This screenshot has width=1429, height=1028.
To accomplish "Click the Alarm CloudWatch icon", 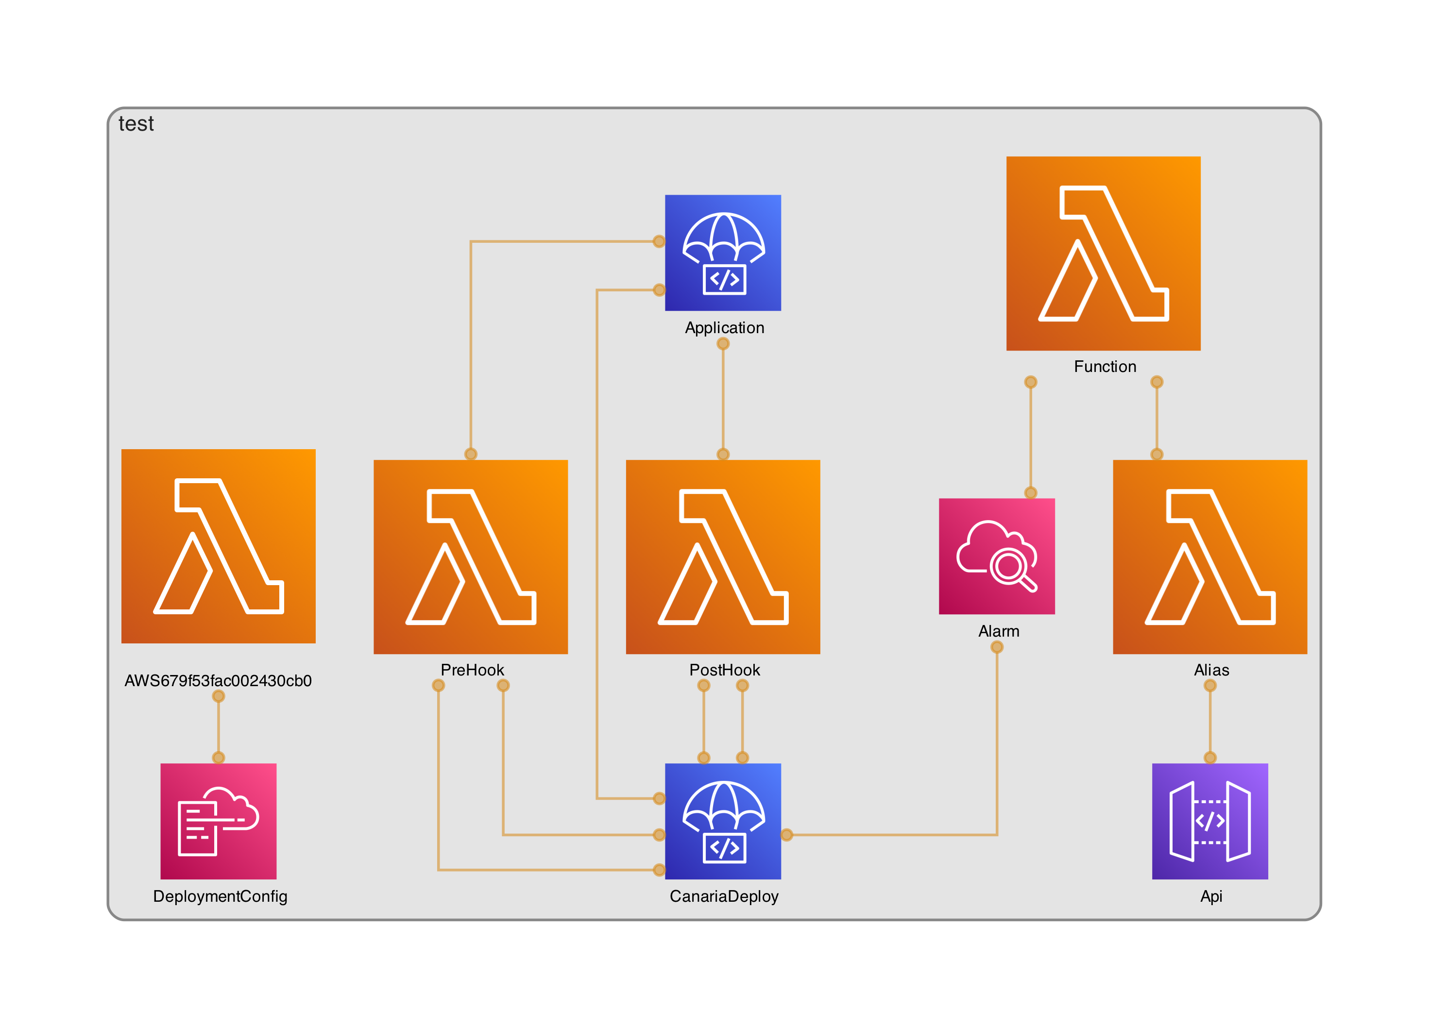I will tap(996, 556).
